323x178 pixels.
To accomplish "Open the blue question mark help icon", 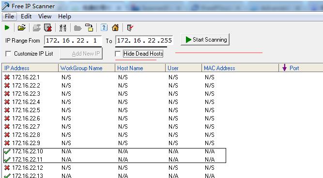I will (x=104, y=28).
